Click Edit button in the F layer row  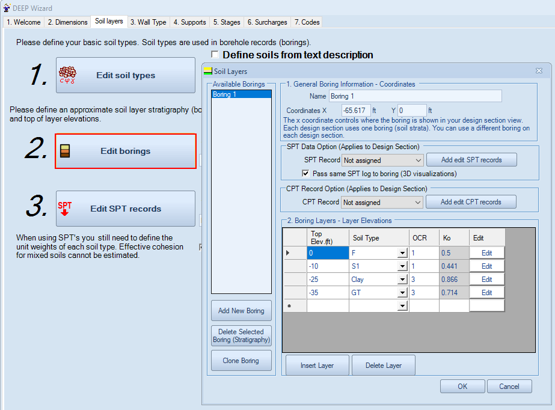coord(486,253)
